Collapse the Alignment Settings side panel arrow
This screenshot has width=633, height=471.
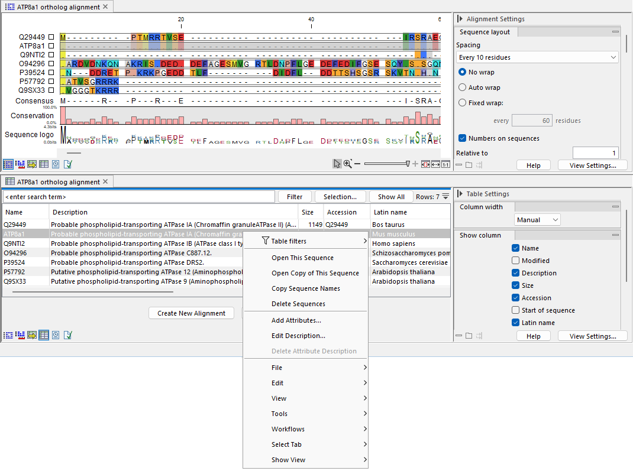coord(460,19)
